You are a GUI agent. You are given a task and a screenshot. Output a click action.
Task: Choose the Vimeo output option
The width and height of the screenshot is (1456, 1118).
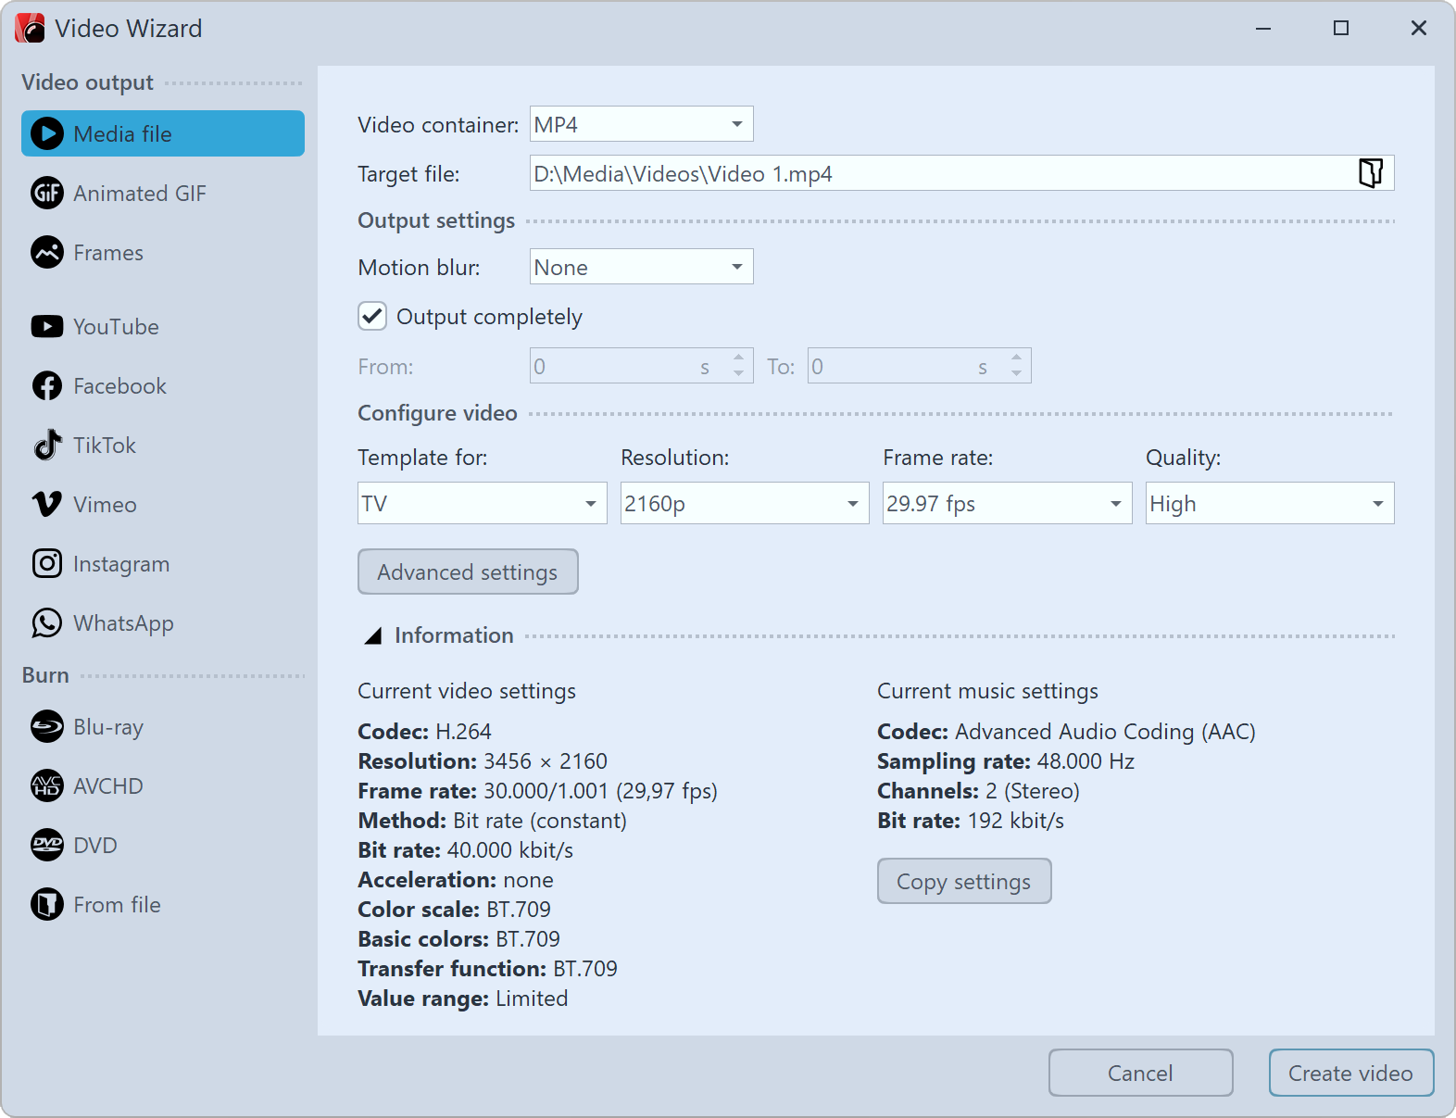tap(163, 505)
